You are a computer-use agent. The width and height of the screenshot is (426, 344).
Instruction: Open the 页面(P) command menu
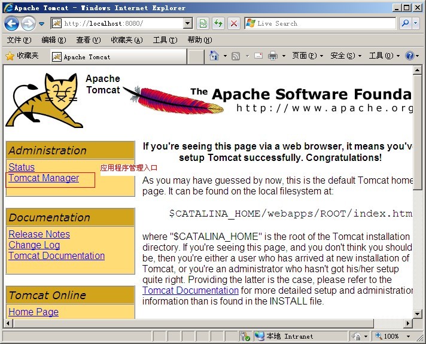coord(308,56)
